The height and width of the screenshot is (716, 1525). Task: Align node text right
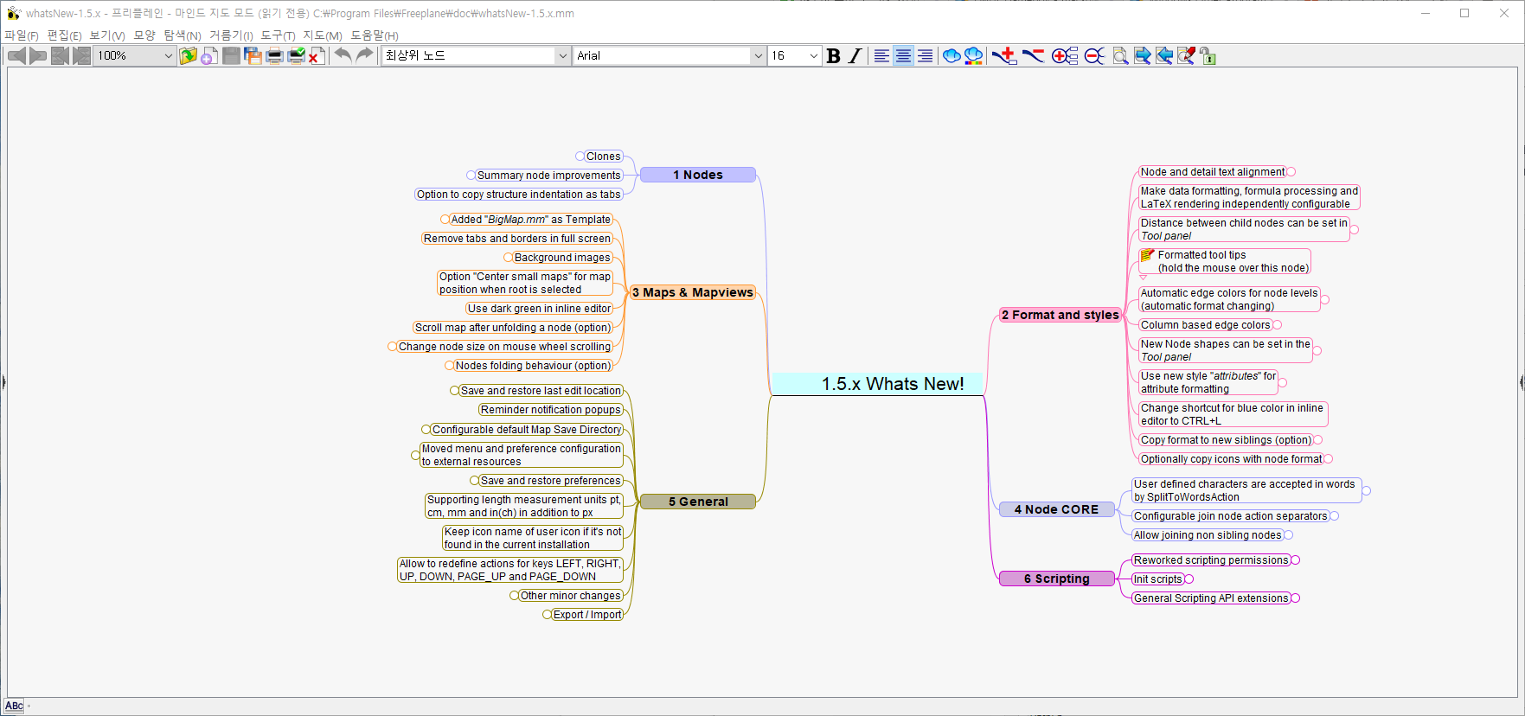pyautogui.click(x=925, y=55)
